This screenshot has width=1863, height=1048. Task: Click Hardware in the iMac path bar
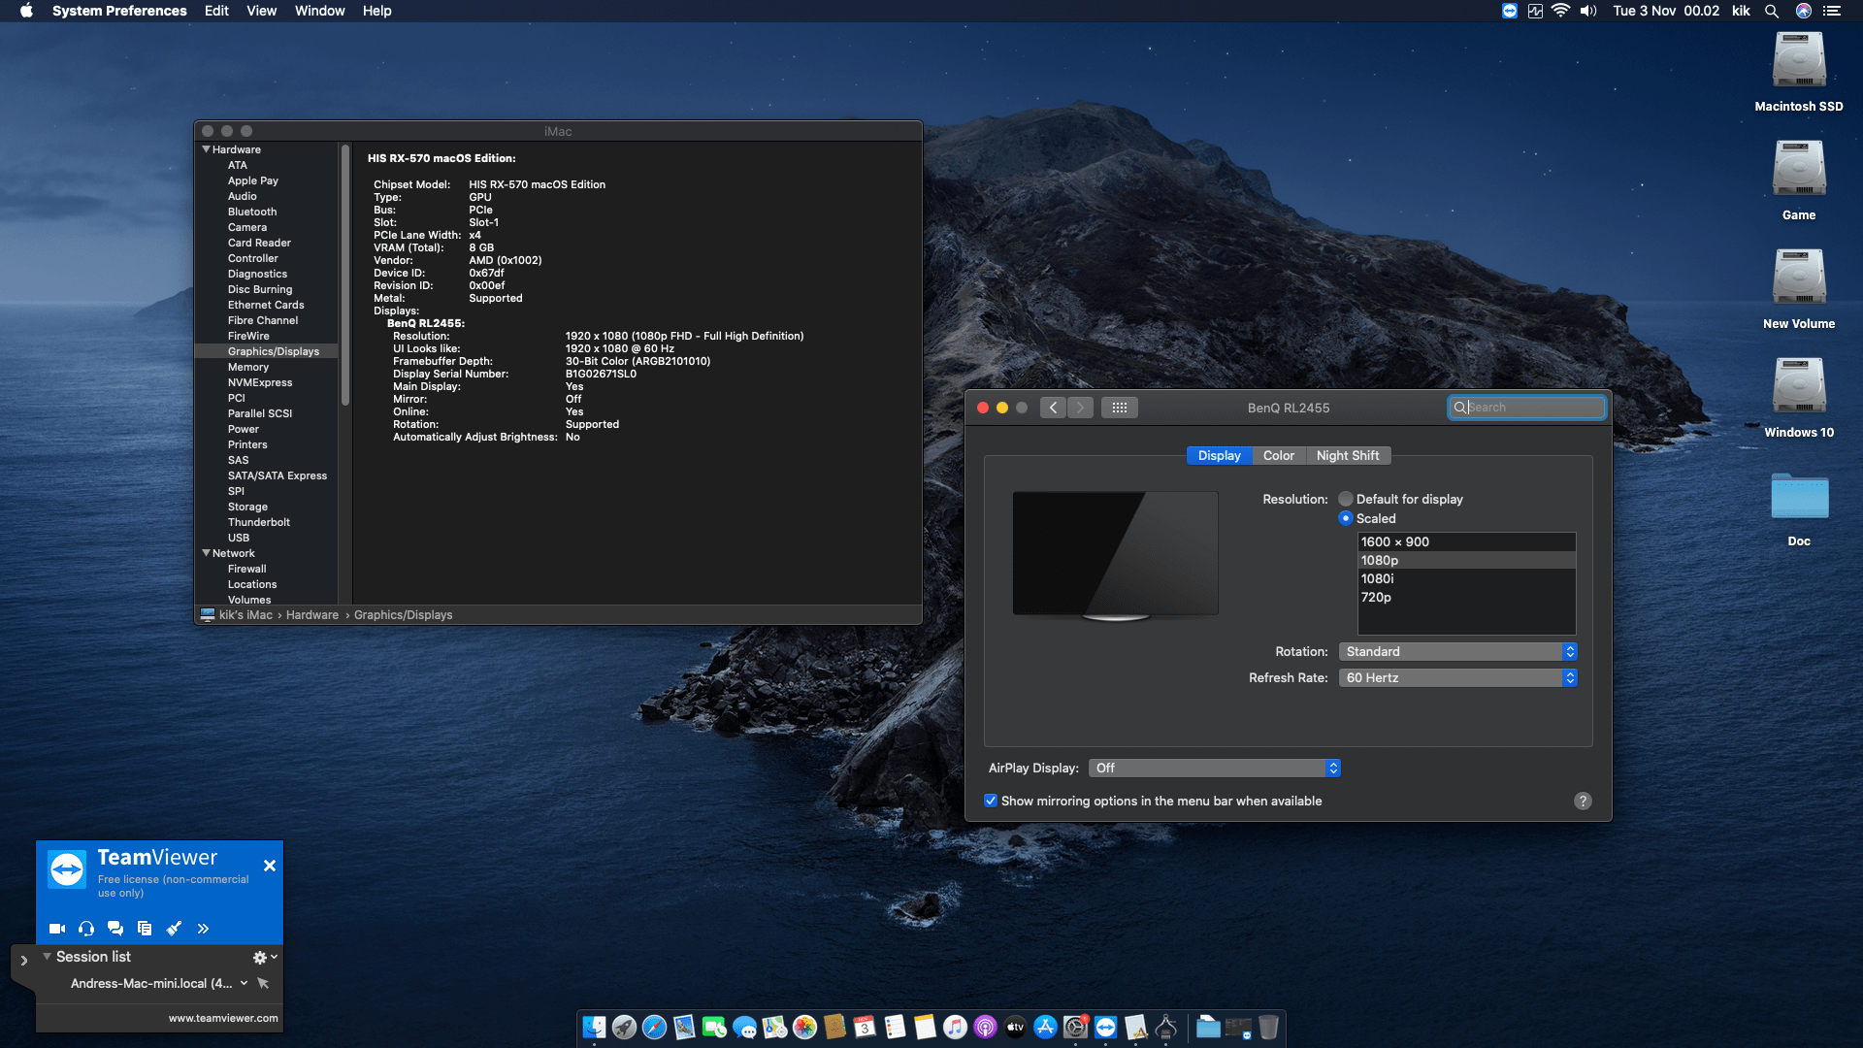pos(312,615)
